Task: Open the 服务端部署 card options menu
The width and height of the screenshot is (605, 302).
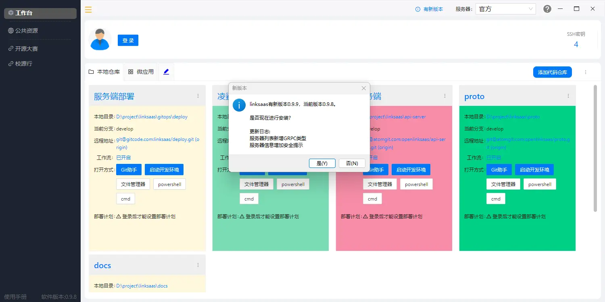Action: [x=198, y=96]
